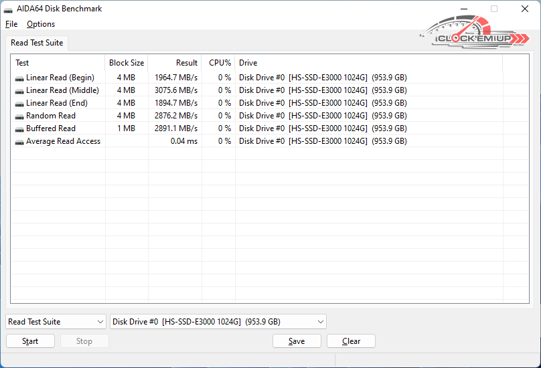This screenshot has width=541, height=368.
Task: Click the Linear Read (End) drive icon
Action: [19, 103]
